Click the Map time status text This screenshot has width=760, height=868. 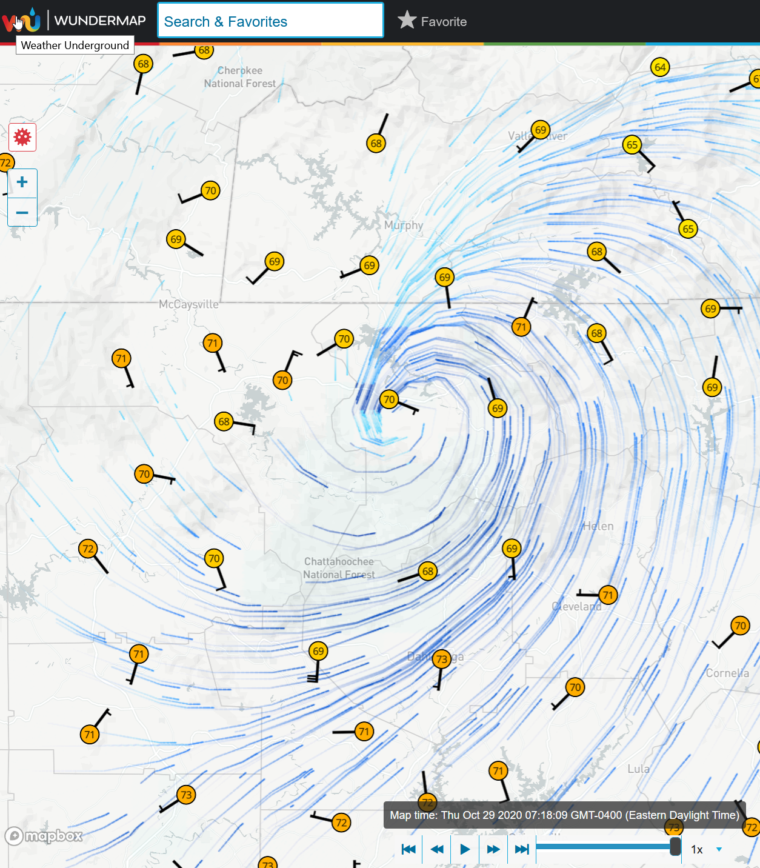(x=564, y=815)
